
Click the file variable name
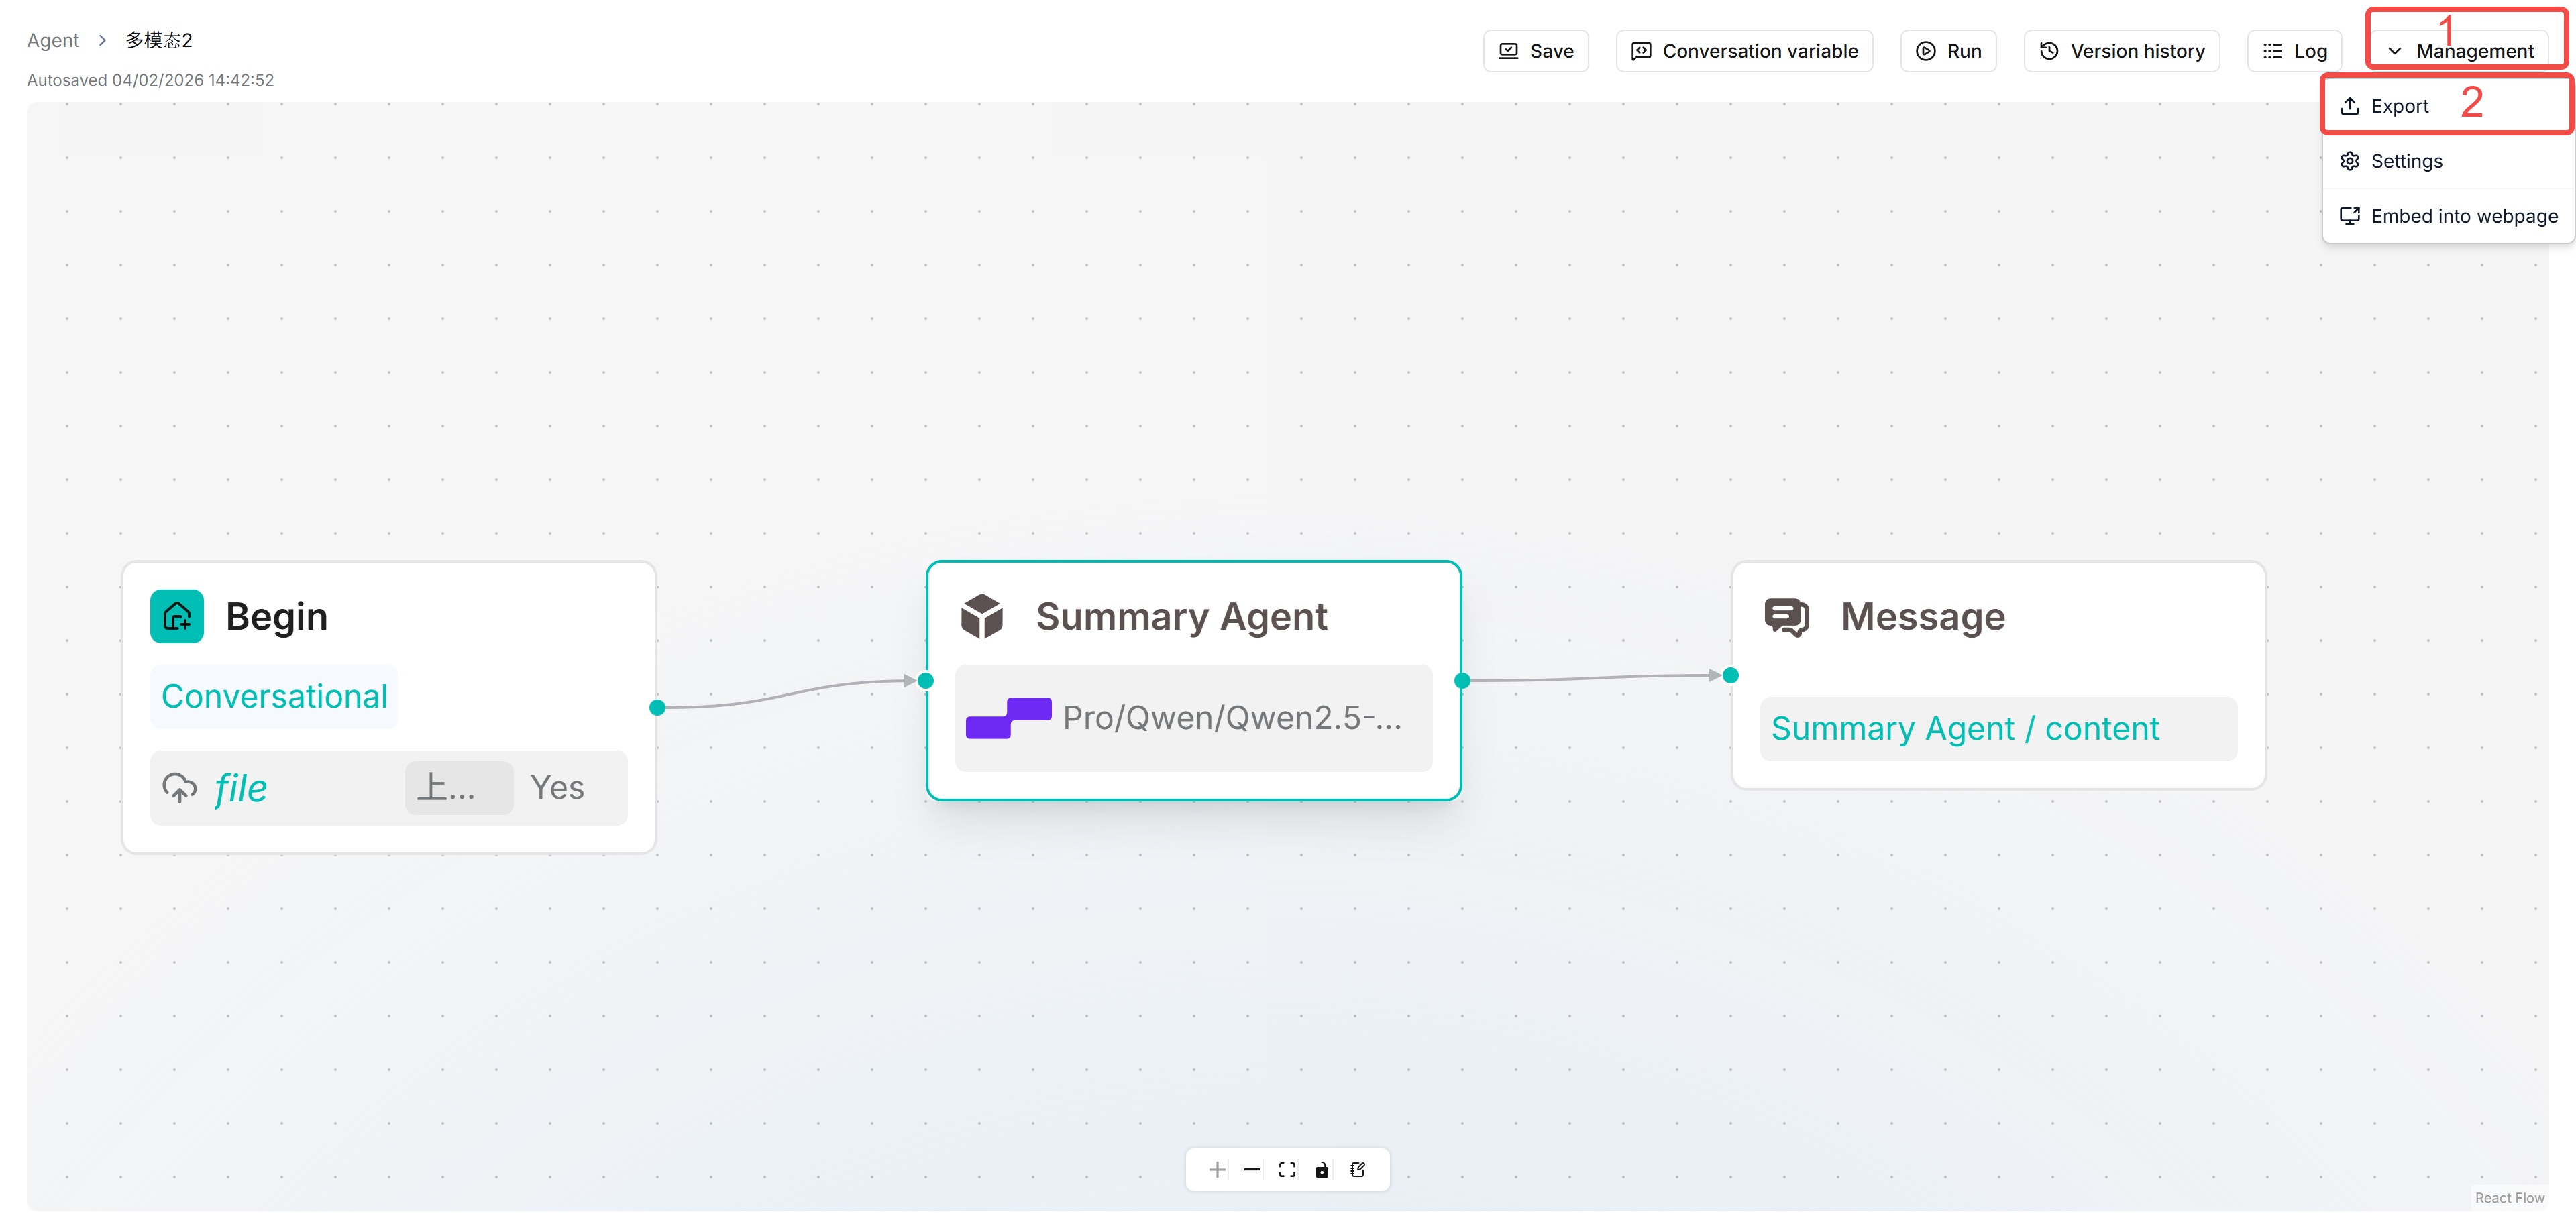click(x=241, y=788)
